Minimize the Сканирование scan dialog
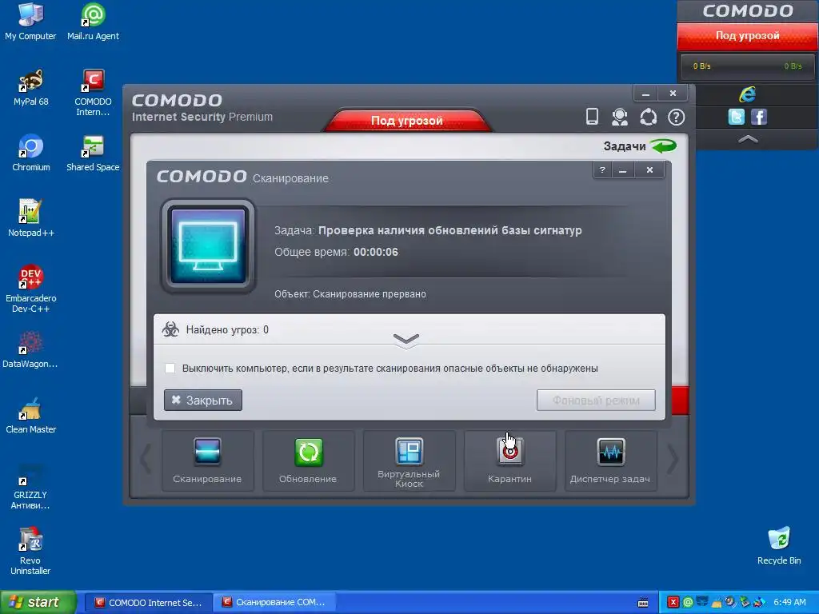819x614 pixels. coord(622,170)
